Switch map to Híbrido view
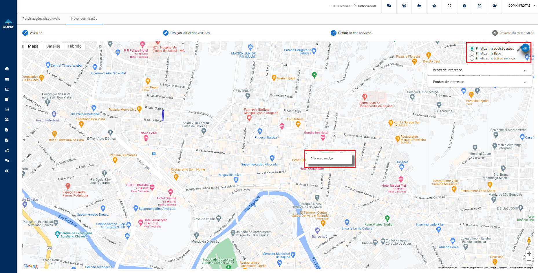This screenshot has height=273, width=538. pos(75,46)
